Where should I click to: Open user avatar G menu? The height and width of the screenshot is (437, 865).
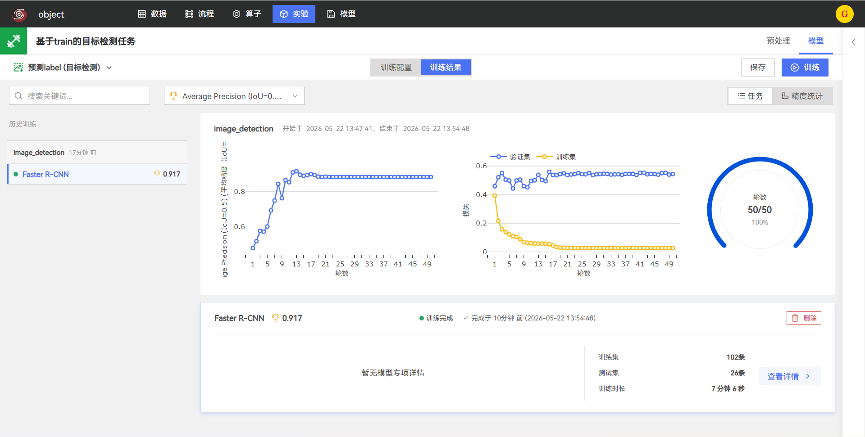pyautogui.click(x=844, y=14)
